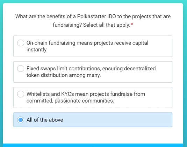187x147 pixels.
Task: Click the bright blue bar under the card
Action: coord(93,145)
